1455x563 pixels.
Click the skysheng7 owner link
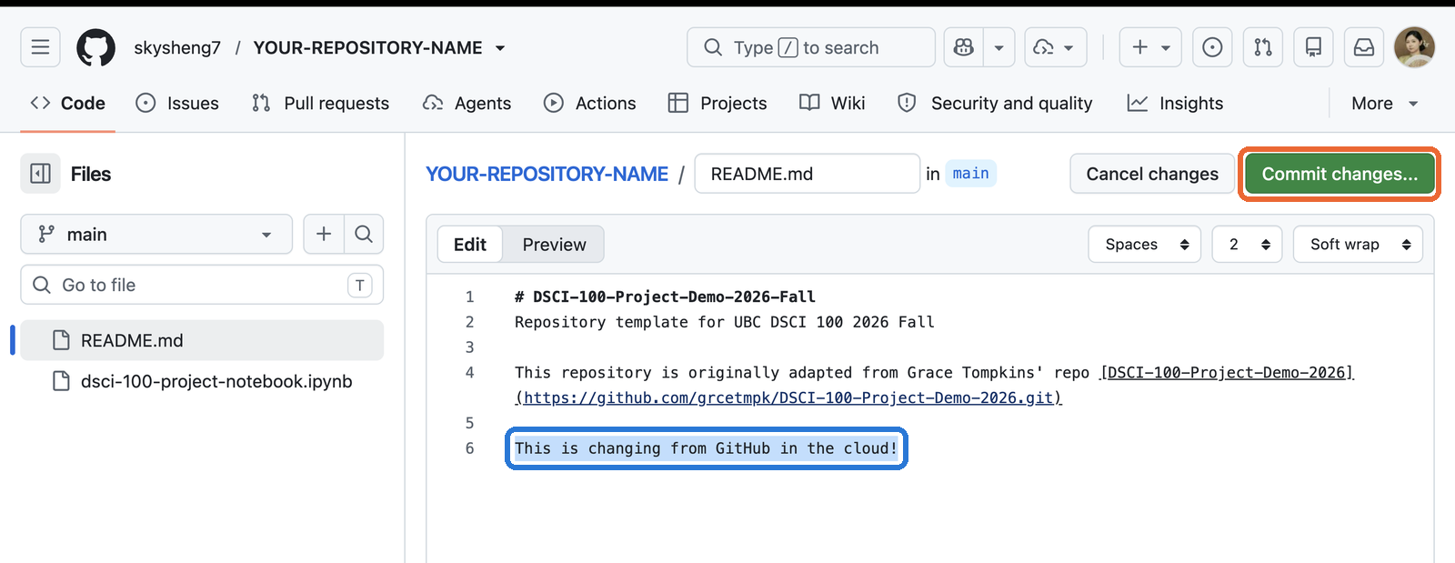[x=177, y=48]
